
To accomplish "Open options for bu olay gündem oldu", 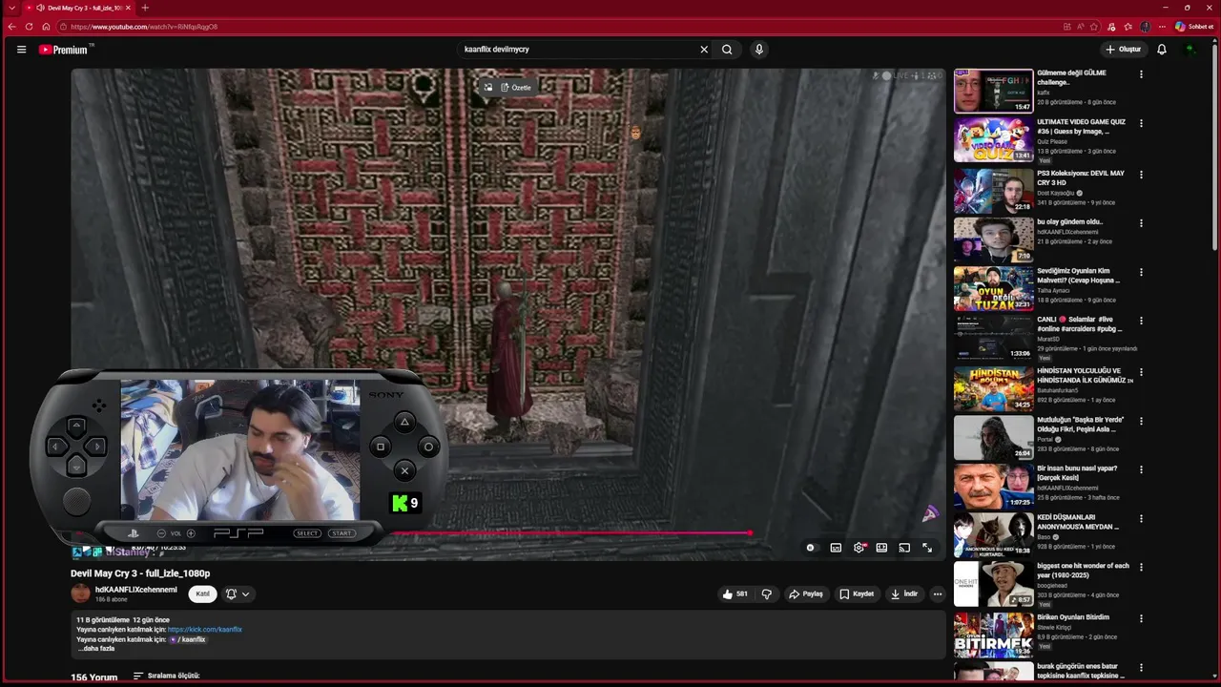I will pyautogui.click(x=1141, y=223).
